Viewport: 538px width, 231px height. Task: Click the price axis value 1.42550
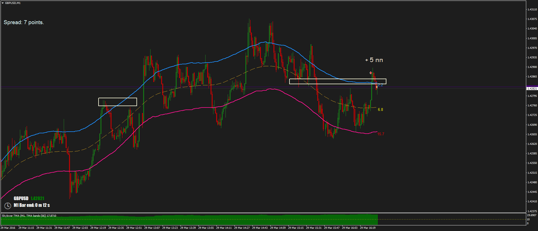click(x=532, y=163)
